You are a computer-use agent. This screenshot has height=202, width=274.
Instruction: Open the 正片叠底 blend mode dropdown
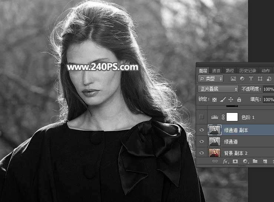(x=218, y=89)
